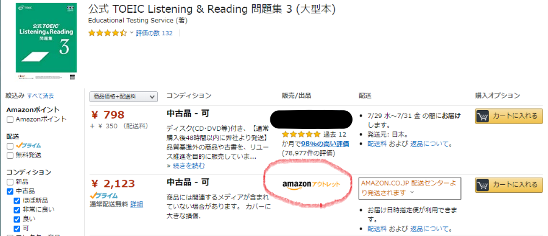Viewport: 548px width, 236px height.
Task: Click the seller's five-star rating icons
Action: tap(301, 134)
